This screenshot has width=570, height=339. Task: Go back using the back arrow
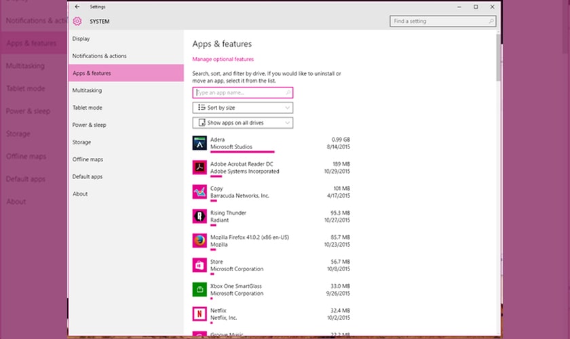coord(77,7)
